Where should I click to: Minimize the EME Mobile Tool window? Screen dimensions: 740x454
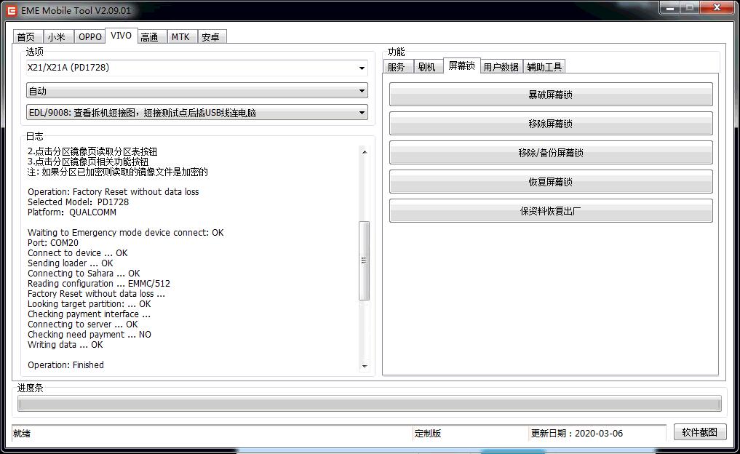point(670,7)
